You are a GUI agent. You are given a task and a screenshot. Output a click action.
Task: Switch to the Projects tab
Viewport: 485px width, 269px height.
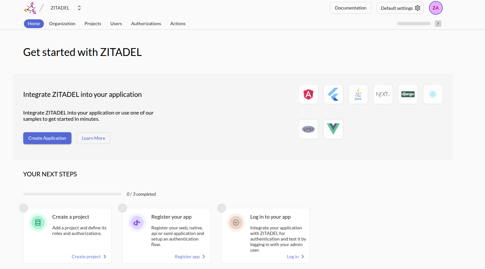(x=93, y=24)
